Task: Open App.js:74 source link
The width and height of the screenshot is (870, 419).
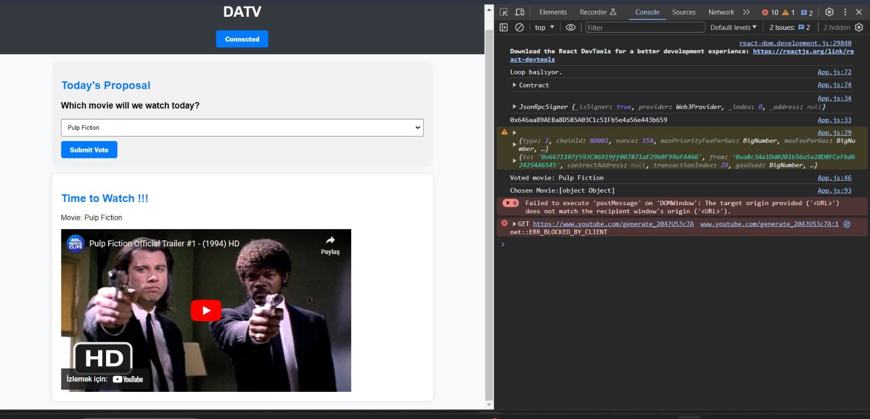Action: click(x=835, y=85)
